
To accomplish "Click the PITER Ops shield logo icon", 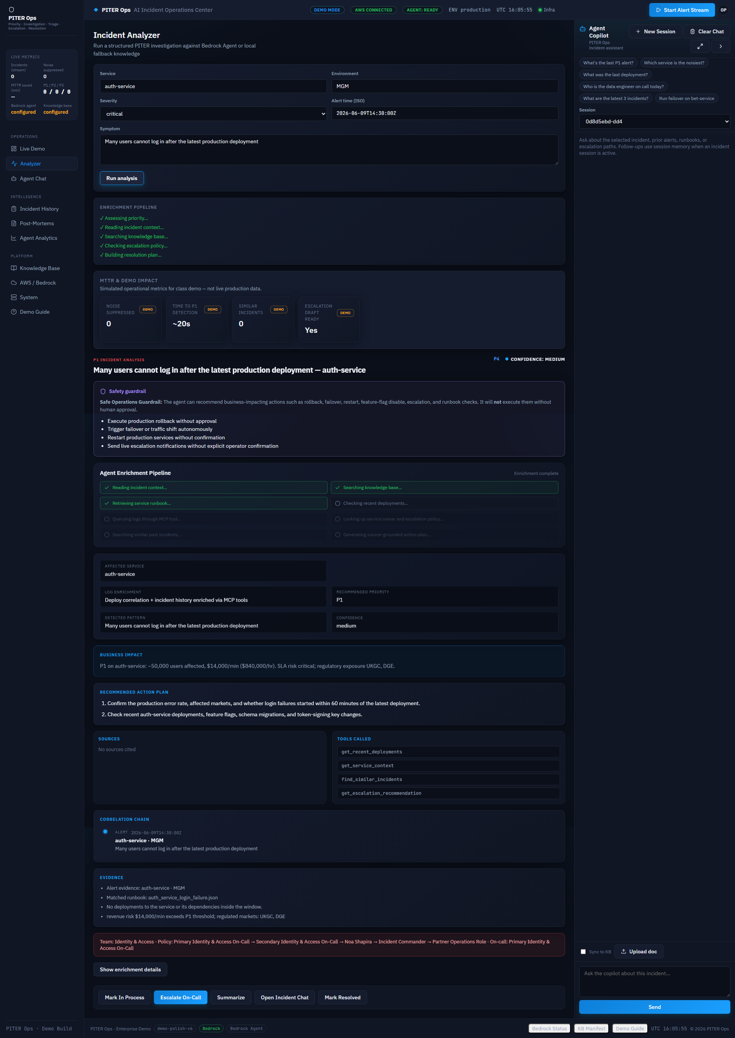I will (x=11, y=10).
